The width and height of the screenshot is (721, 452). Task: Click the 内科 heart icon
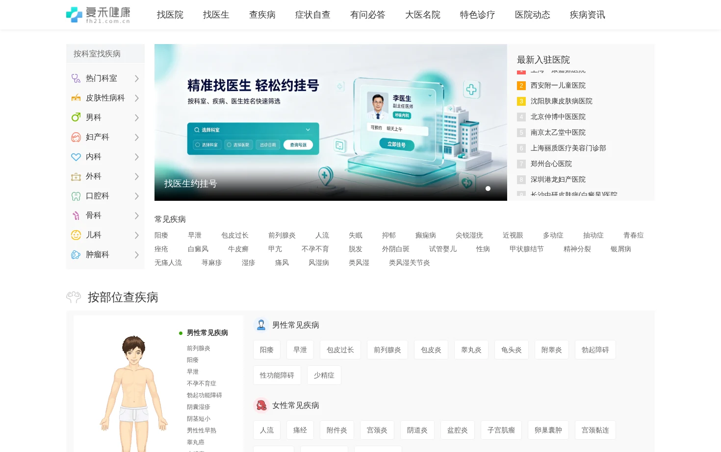click(76, 157)
